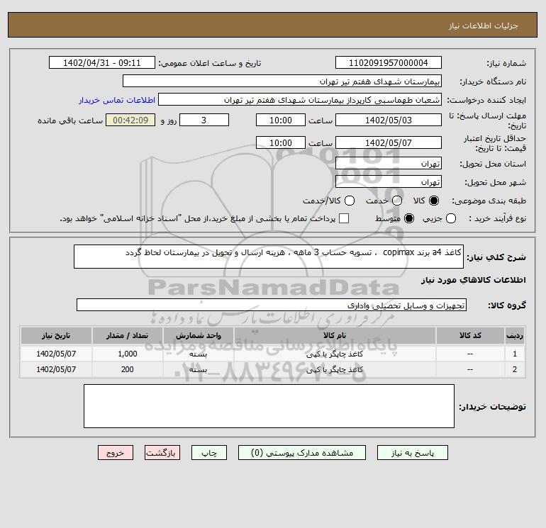
Task: Click row 1 need date 1402/05/07
Action: point(56,354)
